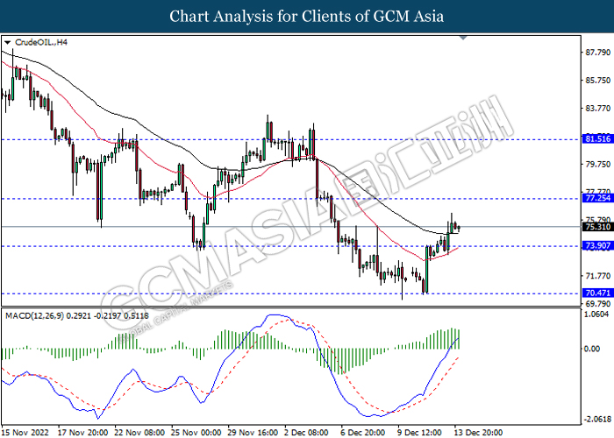Click the 9 Dec 12:00 time label
This screenshot has height=438, width=614.
420,433
